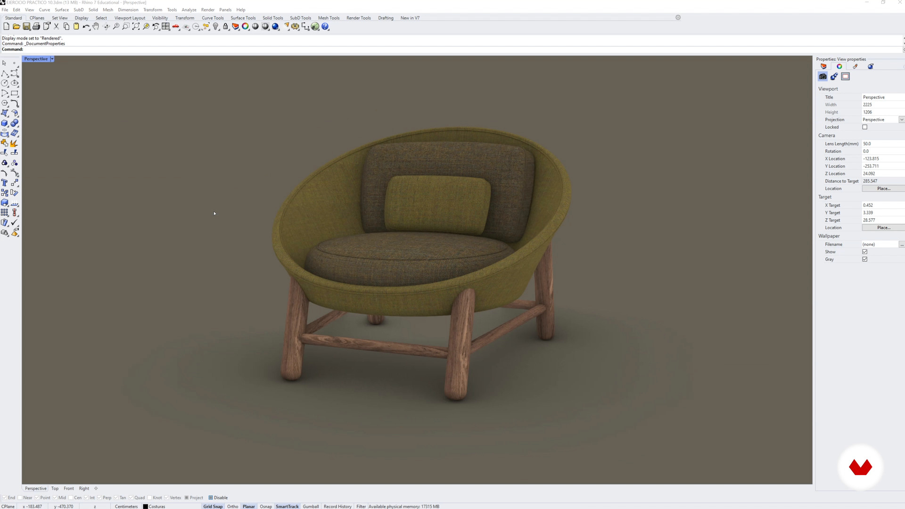
Task: Open the Centimeters units selector in status bar
Action: [126, 507]
